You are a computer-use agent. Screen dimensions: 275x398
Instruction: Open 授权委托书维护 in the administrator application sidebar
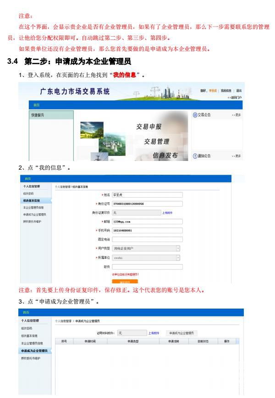point(31,359)
